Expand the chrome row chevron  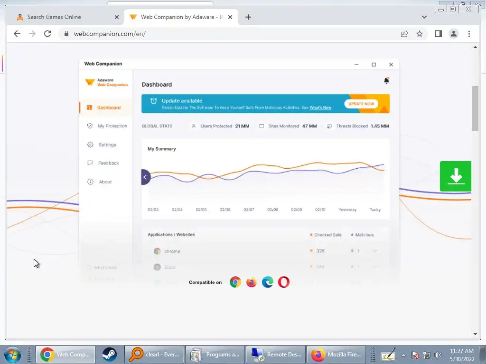[x=375, y=251]
